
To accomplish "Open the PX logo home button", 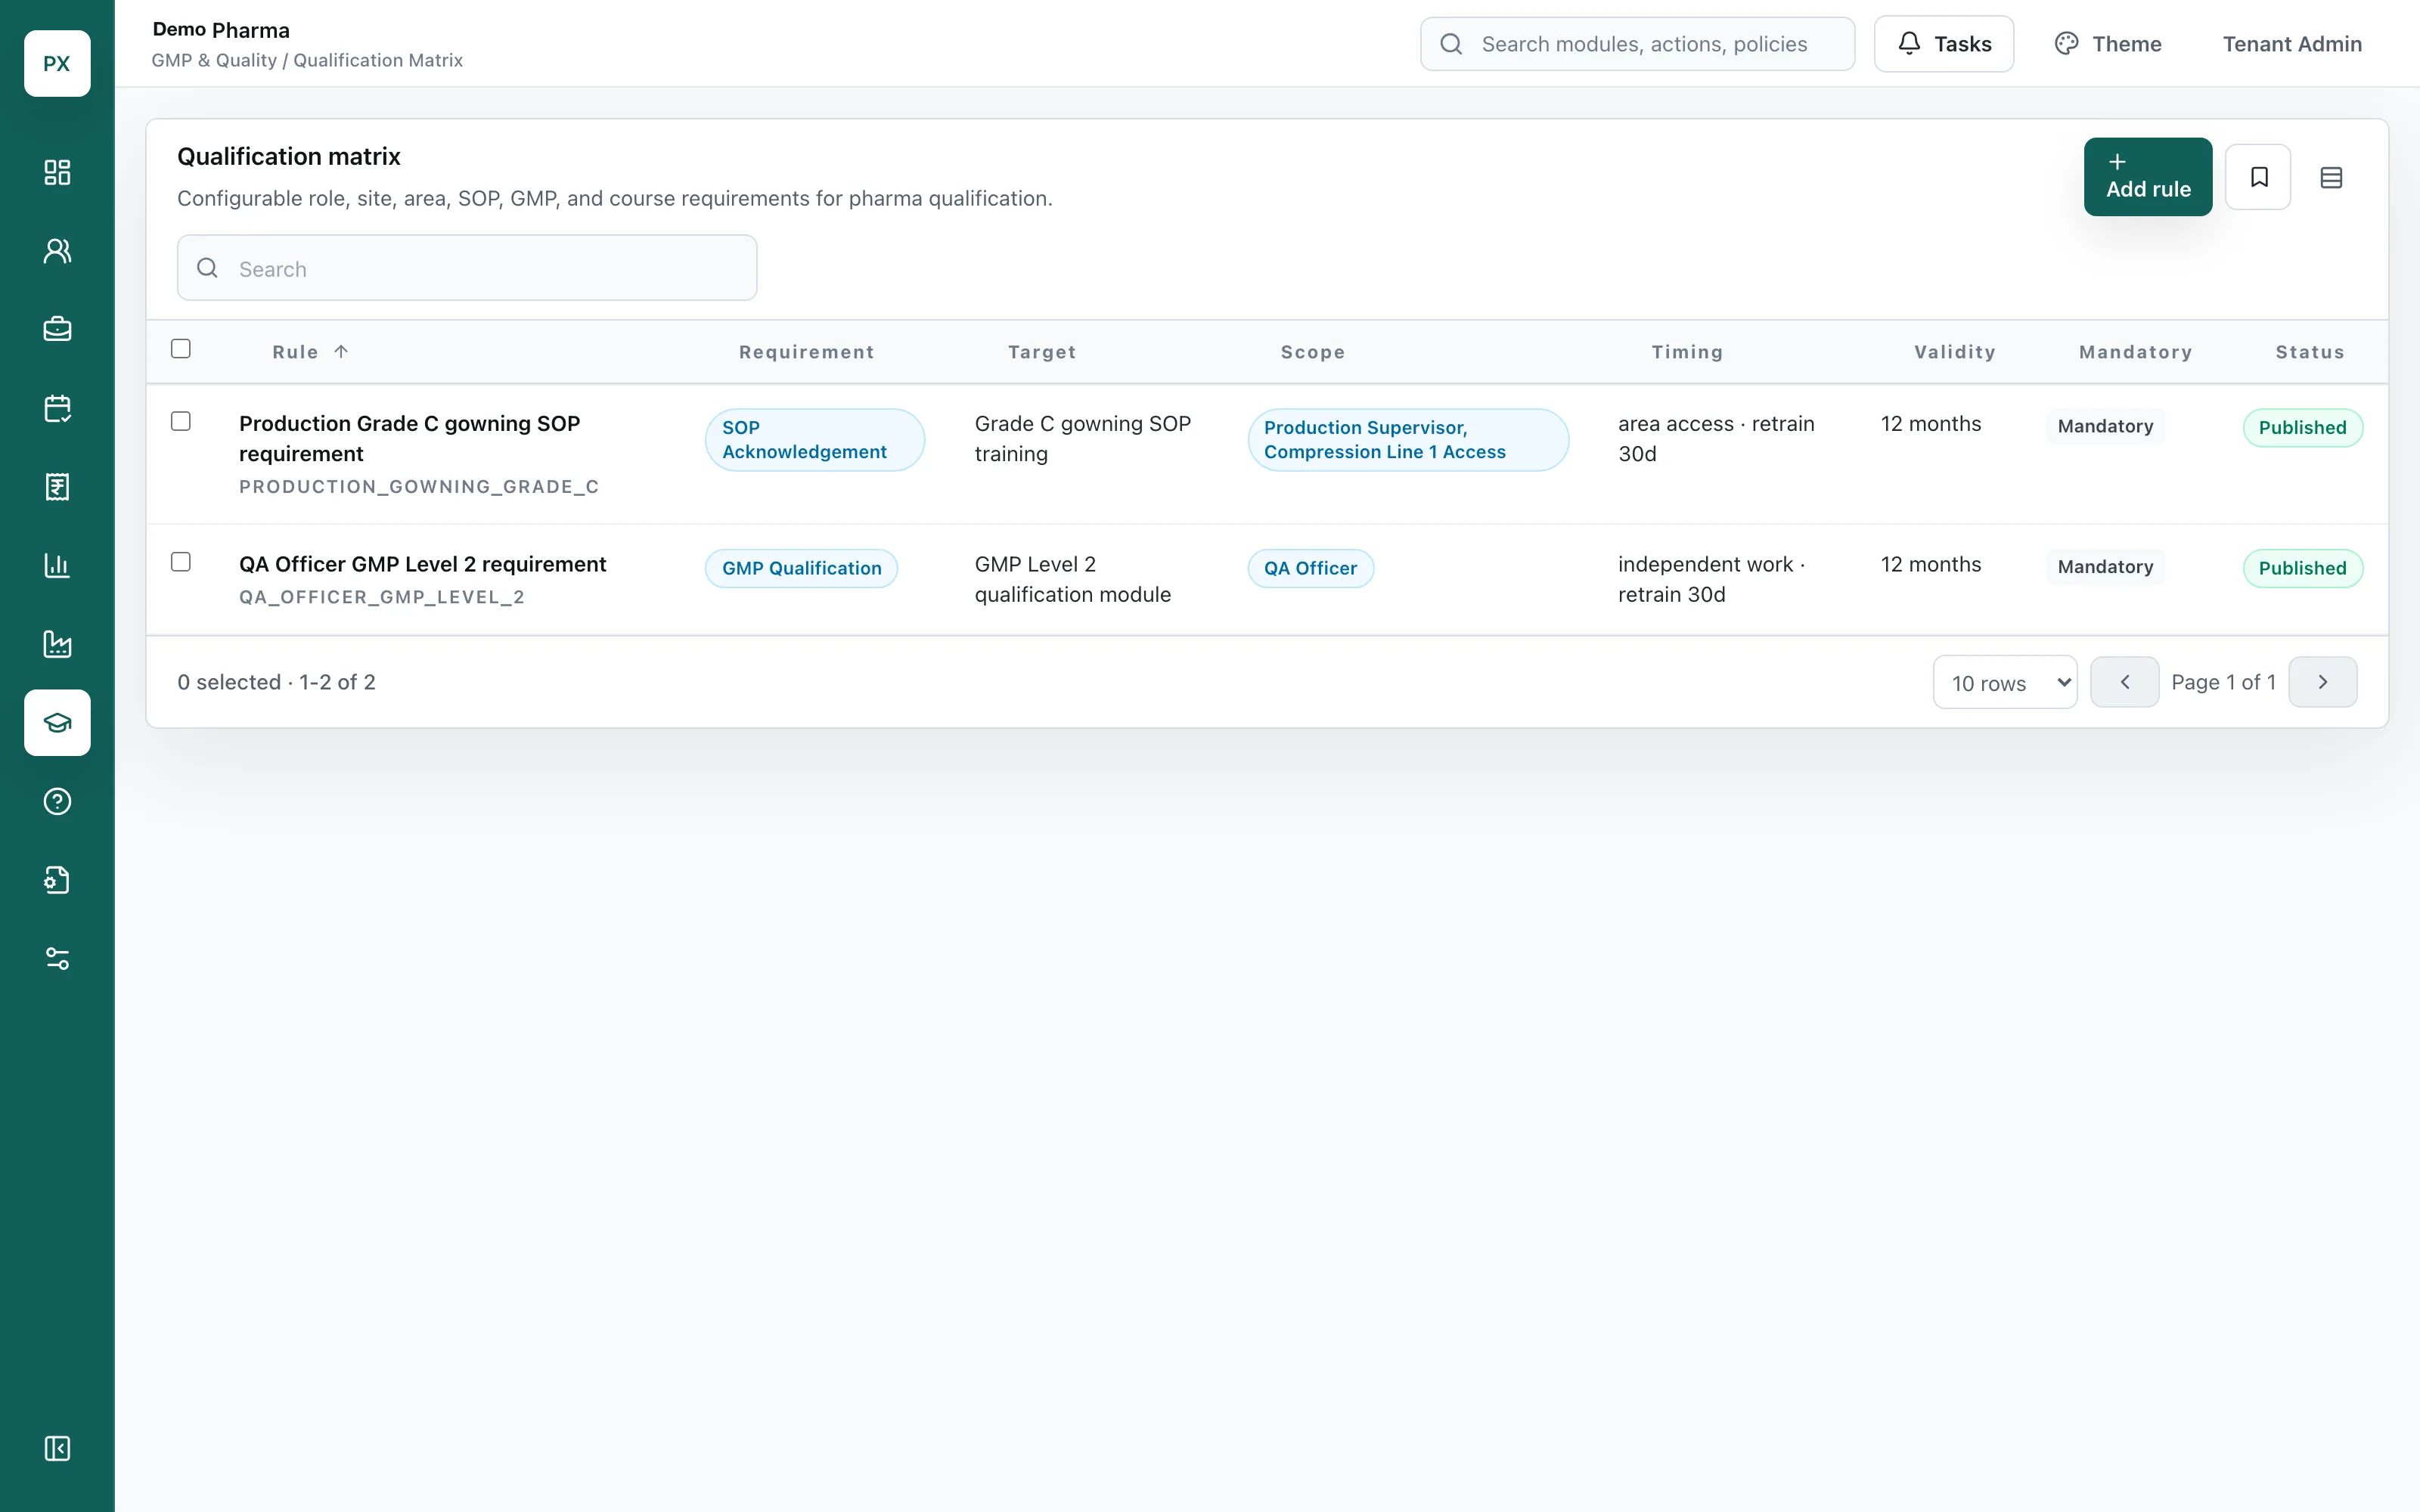I will [57, 63].
